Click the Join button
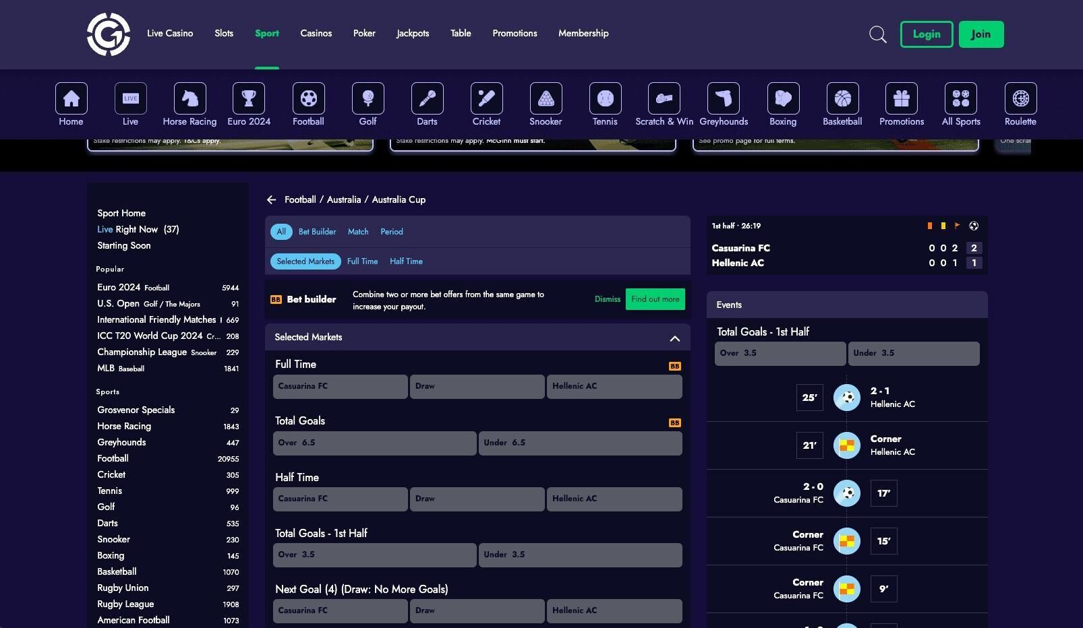 [x=981, y=34]
